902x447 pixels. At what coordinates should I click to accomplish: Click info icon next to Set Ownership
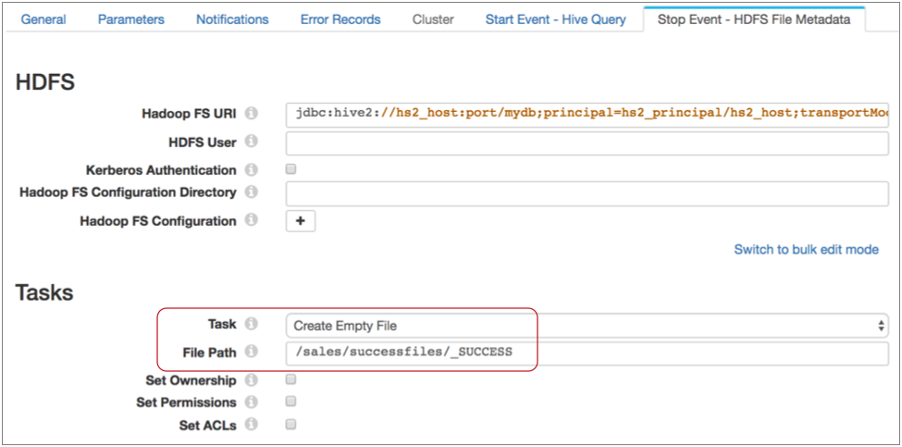click(x=252, y=380)
